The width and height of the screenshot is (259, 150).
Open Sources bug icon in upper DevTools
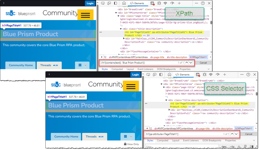[x=159, y=3]
